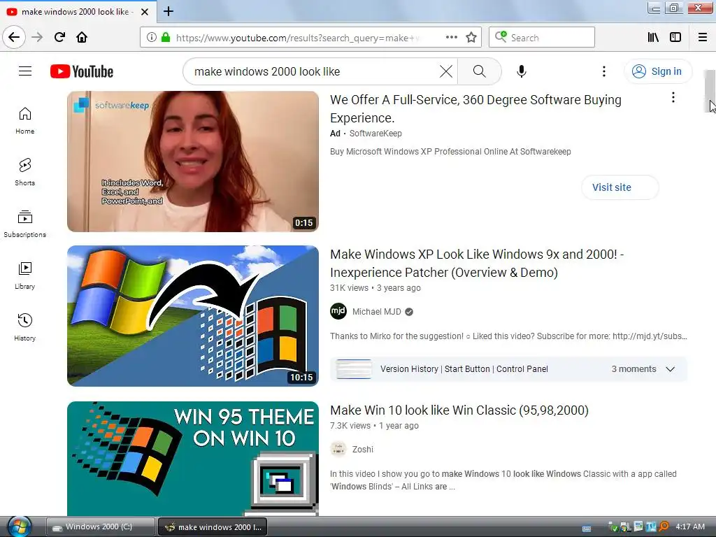Clear the YouTube search query X
The width and height of the screenshot is (716, 537).
pyautogui.click(x=445, y=71)
